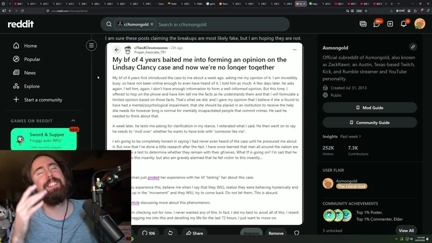
Task: Open chat messages with 99+ badge
Action: [377, 24]
